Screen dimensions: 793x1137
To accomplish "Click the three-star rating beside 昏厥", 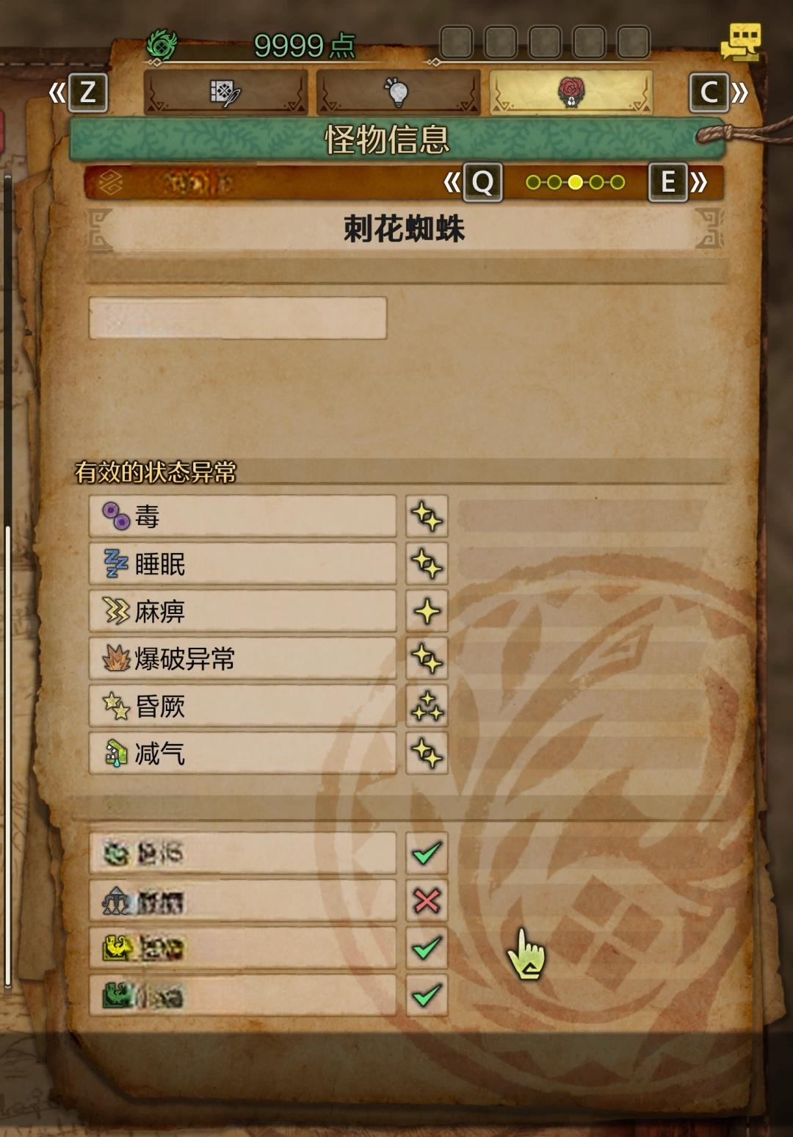I will point(427,706).
